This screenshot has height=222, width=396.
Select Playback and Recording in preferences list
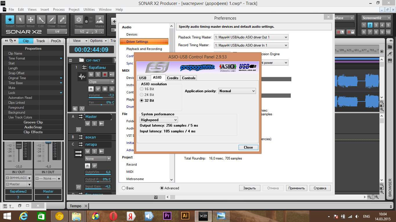(144, 49)
